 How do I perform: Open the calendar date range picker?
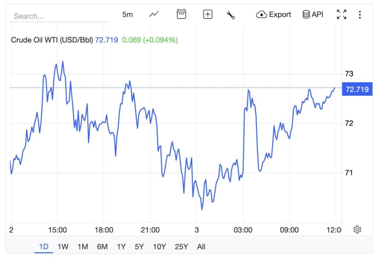click(x=181, y=14)
